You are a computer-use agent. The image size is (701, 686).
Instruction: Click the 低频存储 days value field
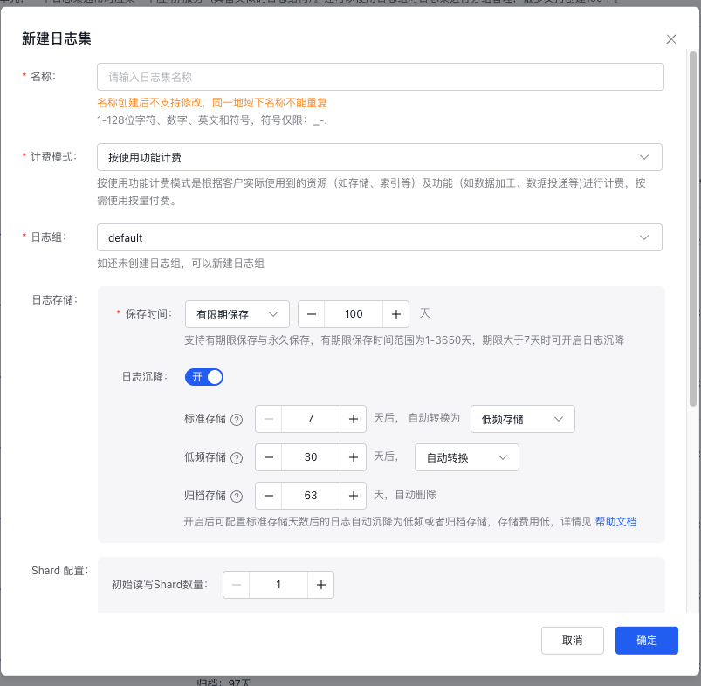click(311, 457)
